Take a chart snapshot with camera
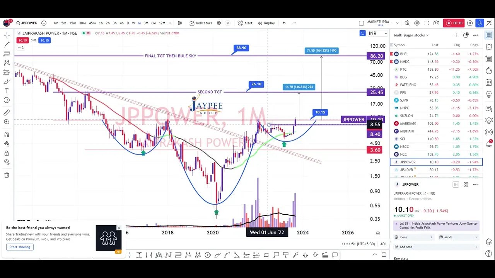 point(436,23)
